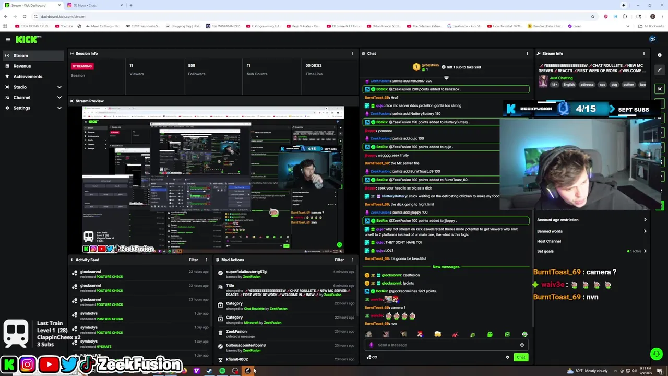Screen dimensions: 668x376
Task: Expand Account age restriction setting
Action: point(592,220)
